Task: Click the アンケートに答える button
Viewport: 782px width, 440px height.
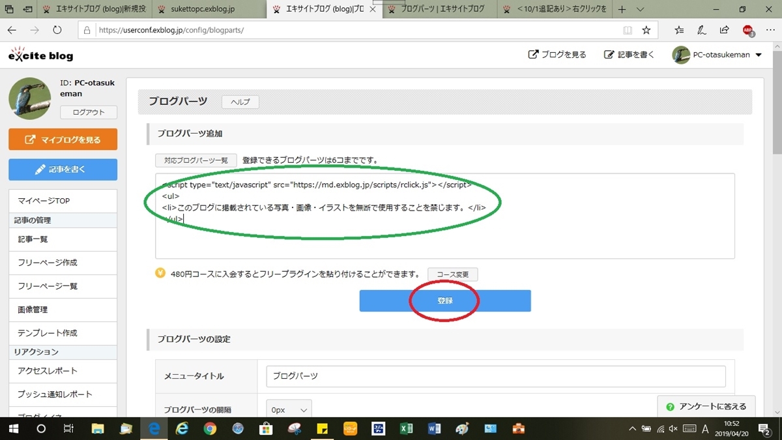Action: pyautogui.click(x=706, y=407)
